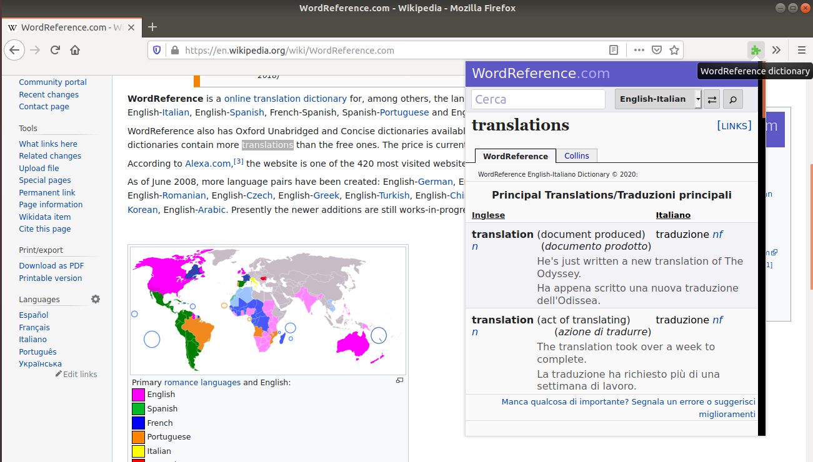813x462 pixels.
Task: Open the Firefox home page
Action: [x=75, y=50]
